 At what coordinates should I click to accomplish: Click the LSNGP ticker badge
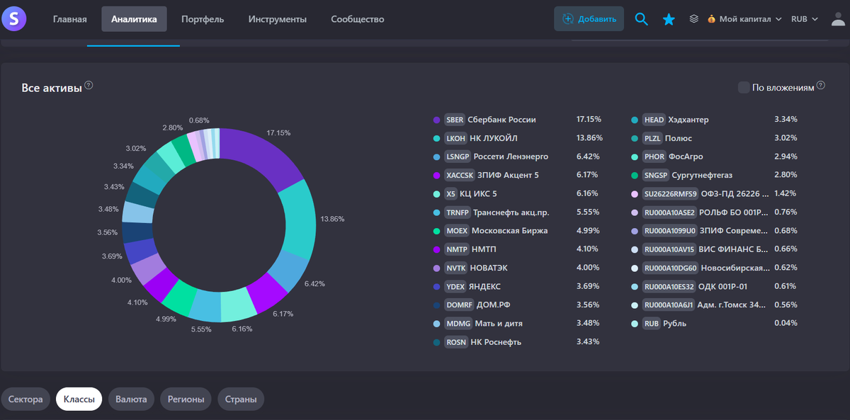pyautogui.click(x=458, y=157)
